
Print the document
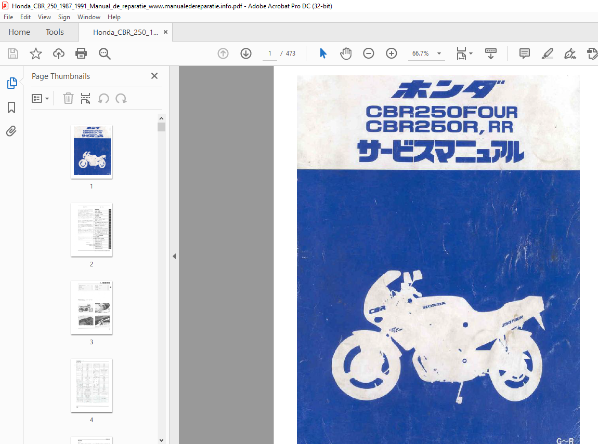tap(81, 53)
